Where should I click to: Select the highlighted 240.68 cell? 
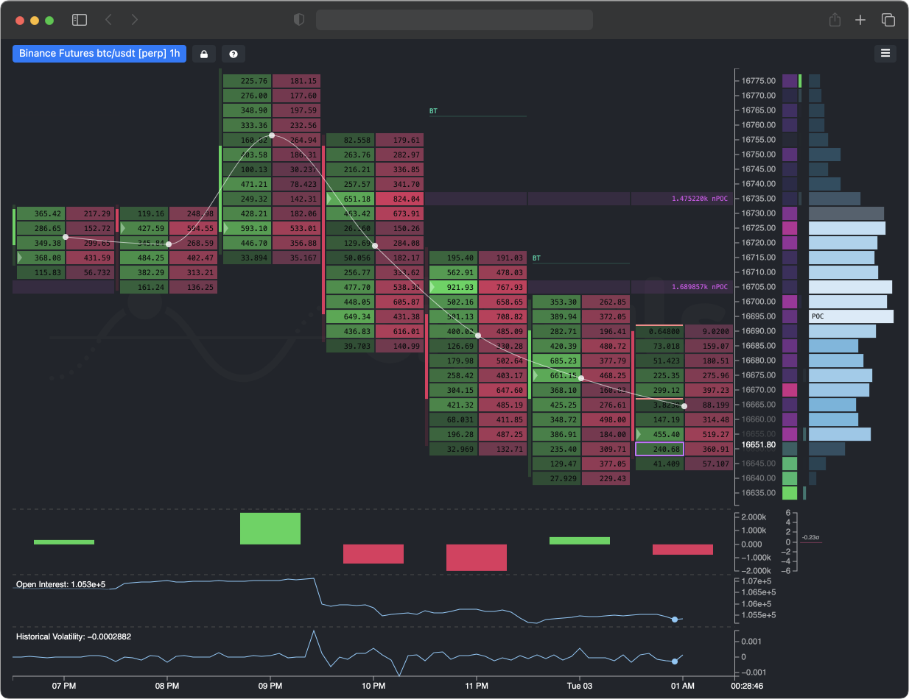coord(660,449)
